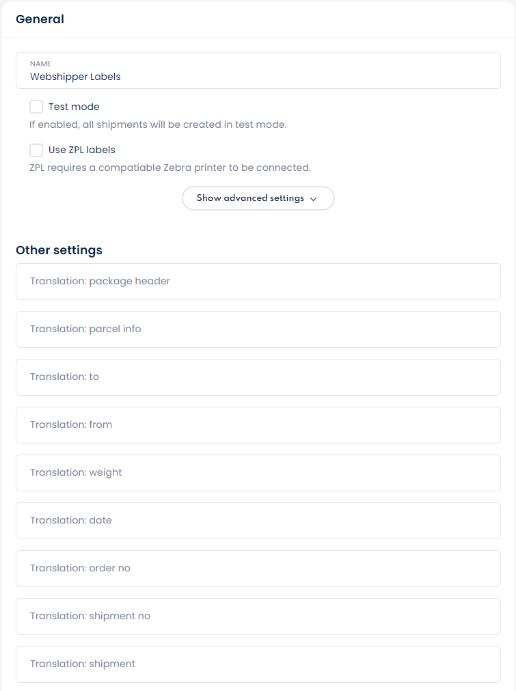Select the Translation: to field
The height and width of the screenshot is (691, 516).
tap(258, 377)
